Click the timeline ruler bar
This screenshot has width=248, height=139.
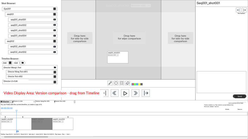[124, 114]
